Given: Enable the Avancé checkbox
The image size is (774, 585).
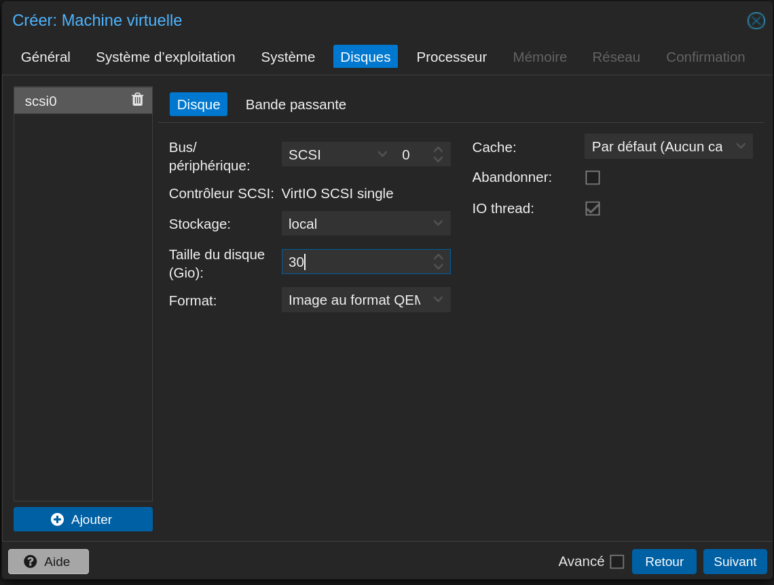Looking at the screenshot, I should (616, 562).
